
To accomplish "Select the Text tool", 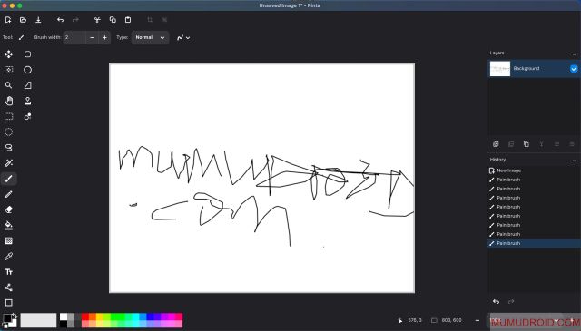I will [9, 272].
